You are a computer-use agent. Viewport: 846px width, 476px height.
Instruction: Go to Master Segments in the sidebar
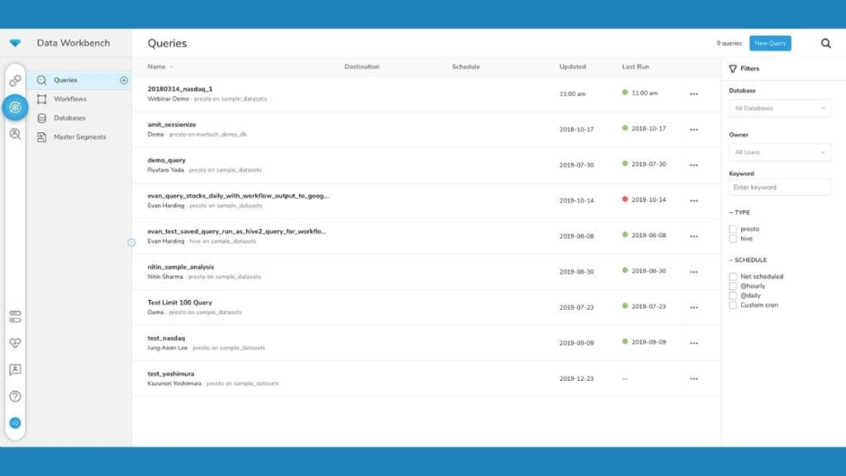point(79,137)
